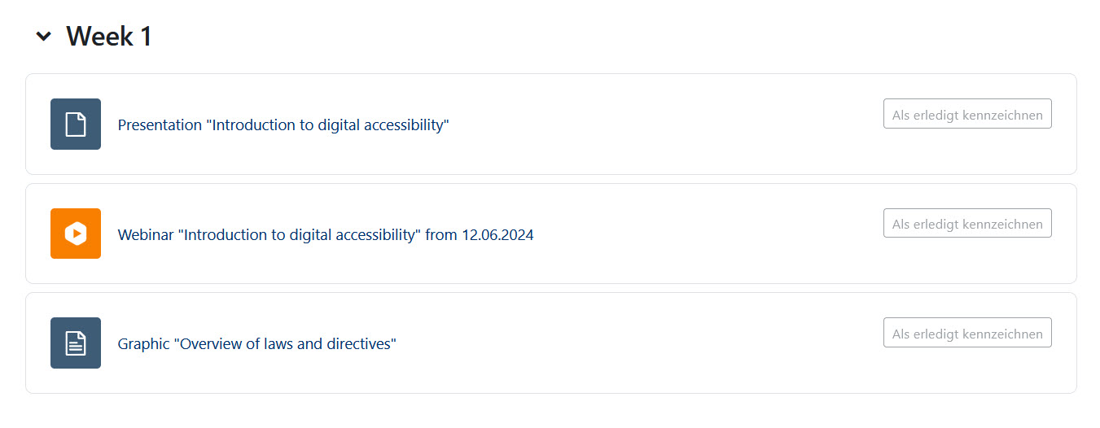Click the Week 1 section heading
1100x428 pixels.
coord(109,37)
